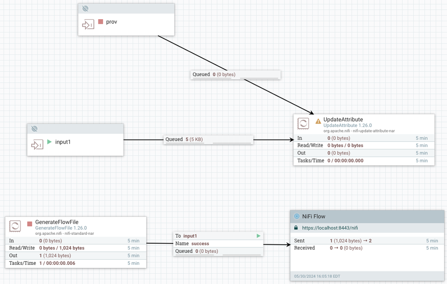The height and width of the screenshot is (284, 447).
Task: Click the In row of UpdateAttribute
Action: [x=364, y=138]
